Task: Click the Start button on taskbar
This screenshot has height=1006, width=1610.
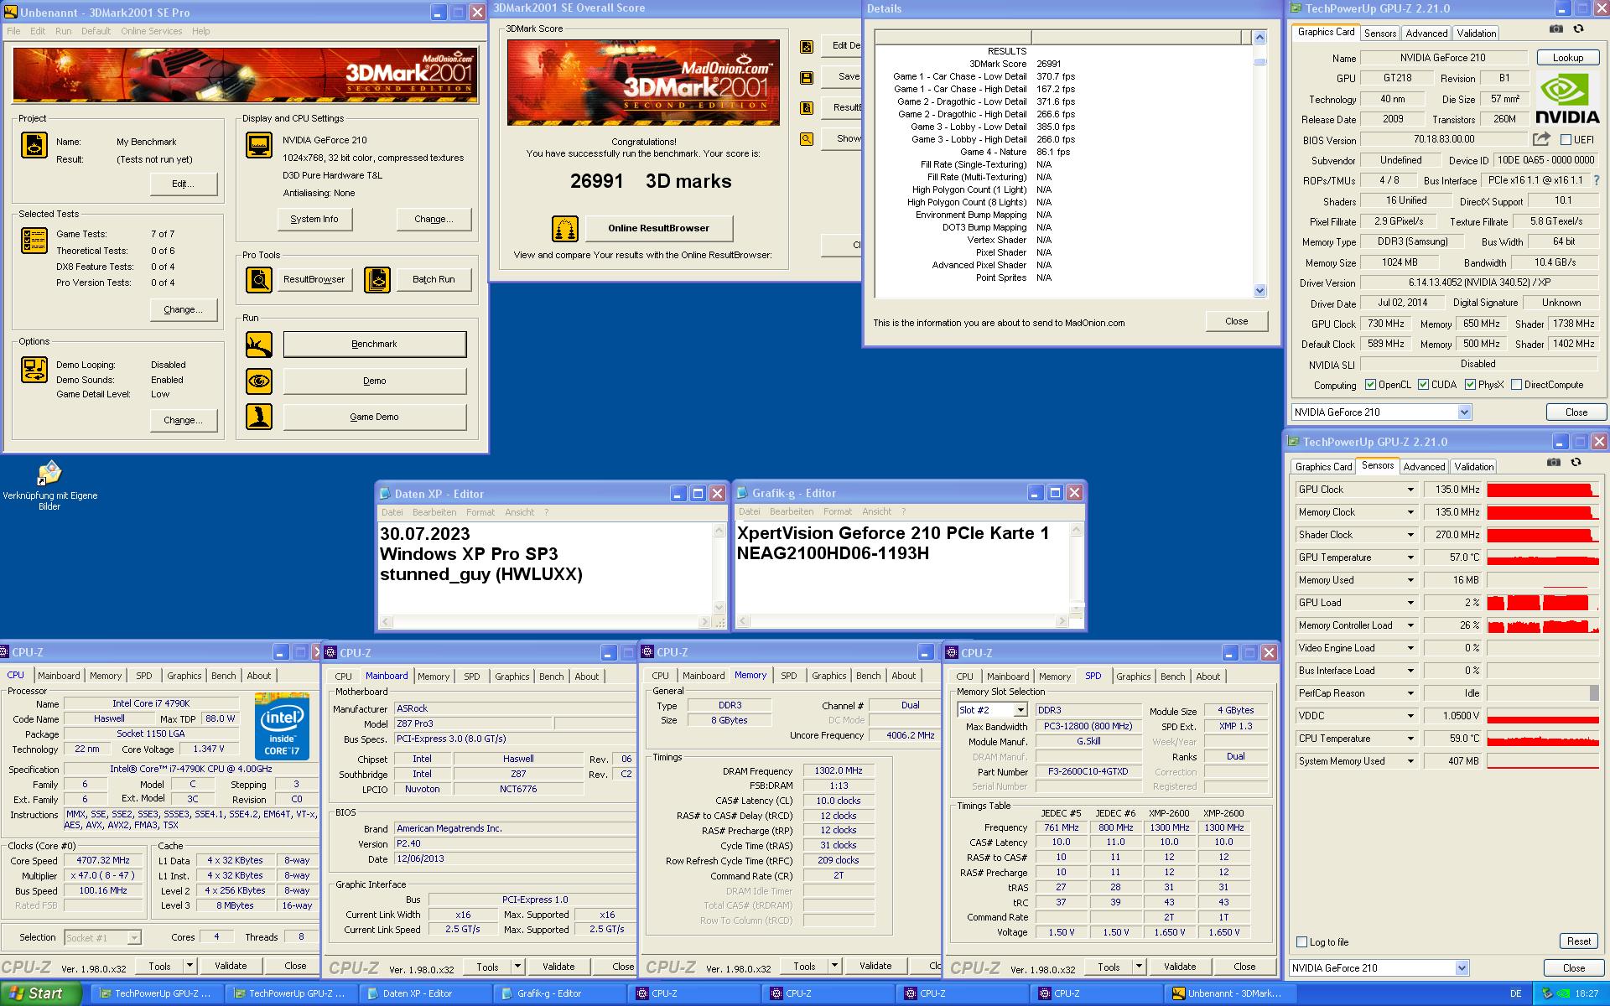Action: 40,993
